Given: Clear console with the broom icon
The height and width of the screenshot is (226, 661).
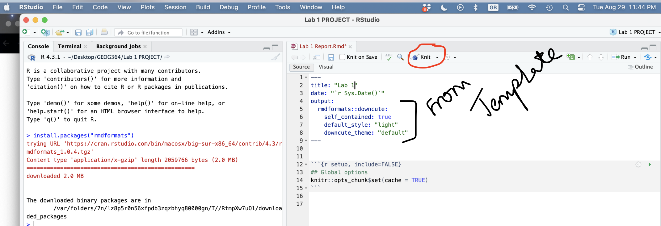Looking at the screenshot, I should 276,57.
